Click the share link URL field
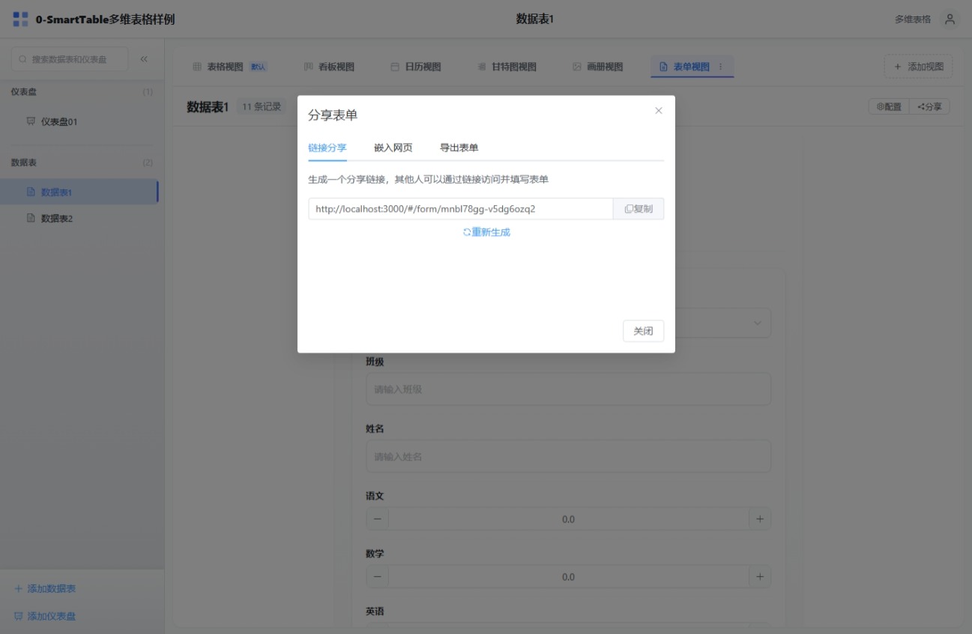Viewport: 972px width, 634px height. point(460,209)
